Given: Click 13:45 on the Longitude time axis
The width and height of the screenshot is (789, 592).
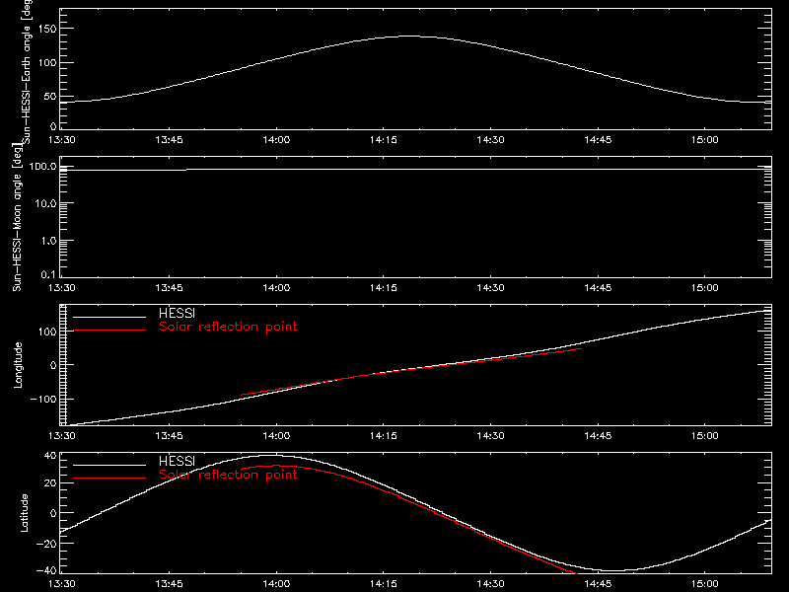Looking at the screenshot, I should (x=169, y=436).
